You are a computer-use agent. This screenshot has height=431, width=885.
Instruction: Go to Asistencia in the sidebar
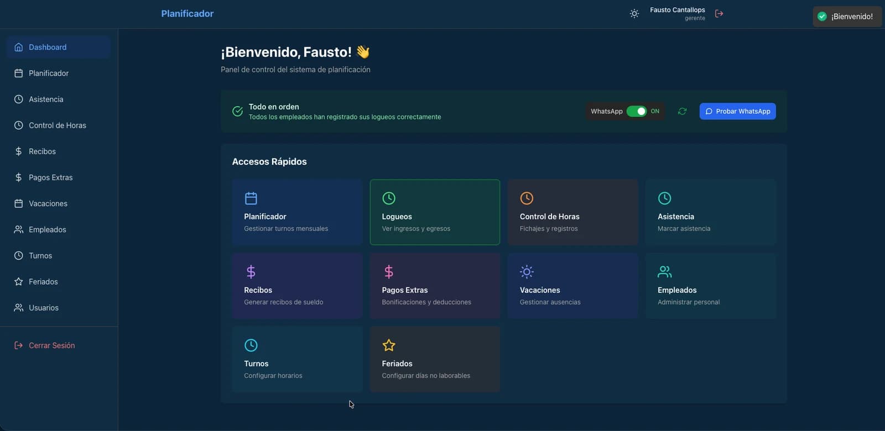click(59, 99)
